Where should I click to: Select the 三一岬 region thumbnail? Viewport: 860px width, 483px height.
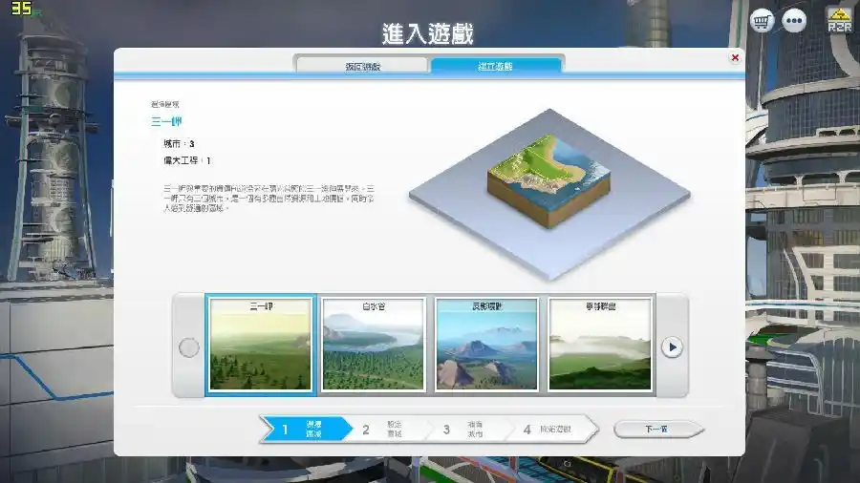pos(261,345)
